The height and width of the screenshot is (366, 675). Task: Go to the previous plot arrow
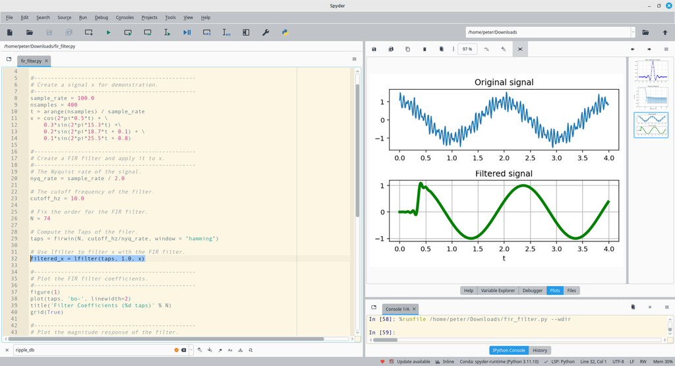point(633,49)
